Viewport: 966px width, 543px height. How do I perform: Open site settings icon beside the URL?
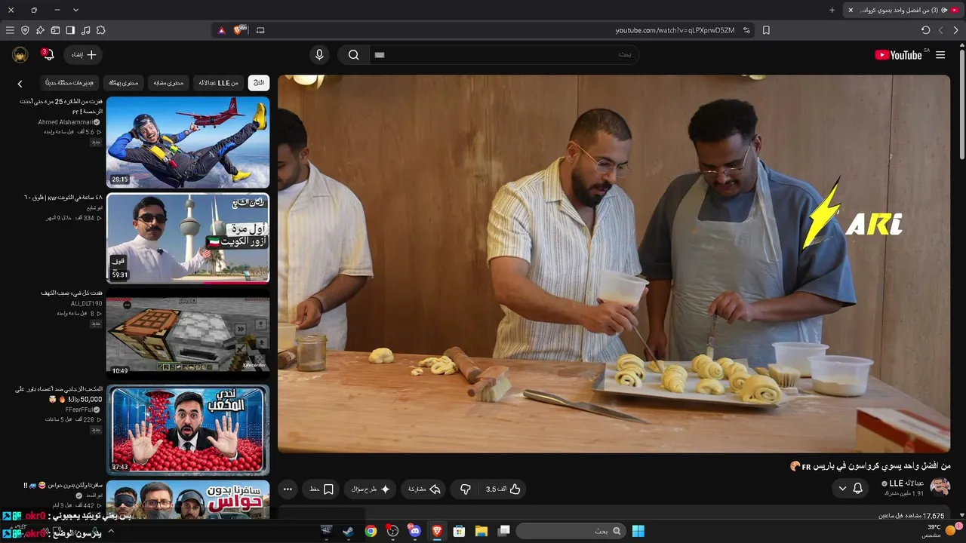(746, 30)
